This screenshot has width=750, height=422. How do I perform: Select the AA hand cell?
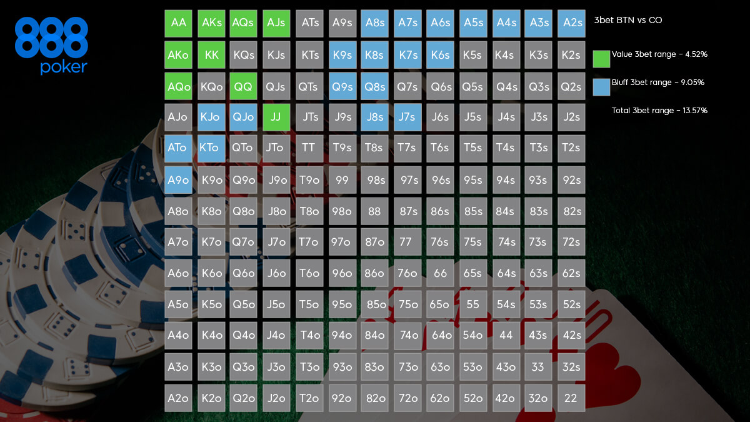point(178,23)
